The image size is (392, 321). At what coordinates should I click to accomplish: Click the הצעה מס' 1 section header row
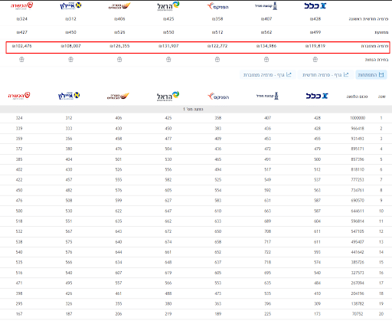(x=196, y=109)
